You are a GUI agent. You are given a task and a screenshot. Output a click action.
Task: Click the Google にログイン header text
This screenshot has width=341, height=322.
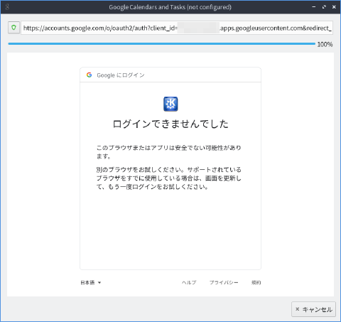(x=121, y=75)
